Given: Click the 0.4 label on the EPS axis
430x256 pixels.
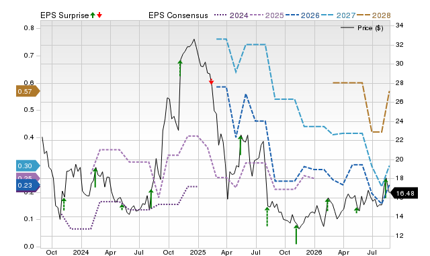Looking at the screenshot, I should pos(29,137).
